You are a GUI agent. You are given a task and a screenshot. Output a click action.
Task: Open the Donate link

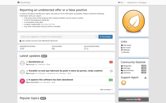[x=126, y=52]
